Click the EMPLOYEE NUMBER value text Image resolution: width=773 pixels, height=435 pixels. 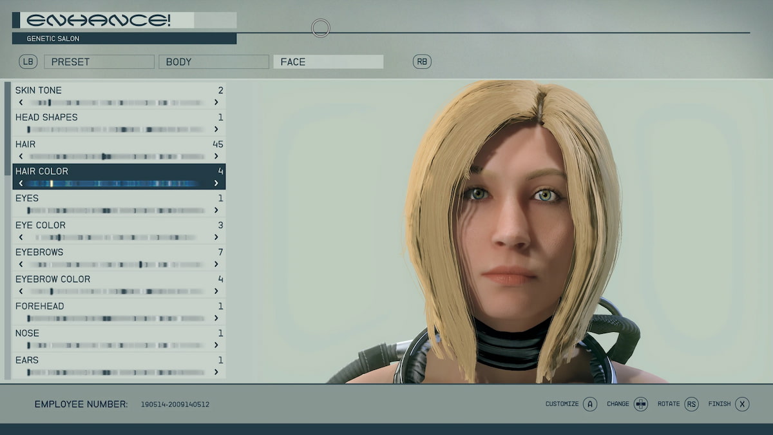click(174, 404)
